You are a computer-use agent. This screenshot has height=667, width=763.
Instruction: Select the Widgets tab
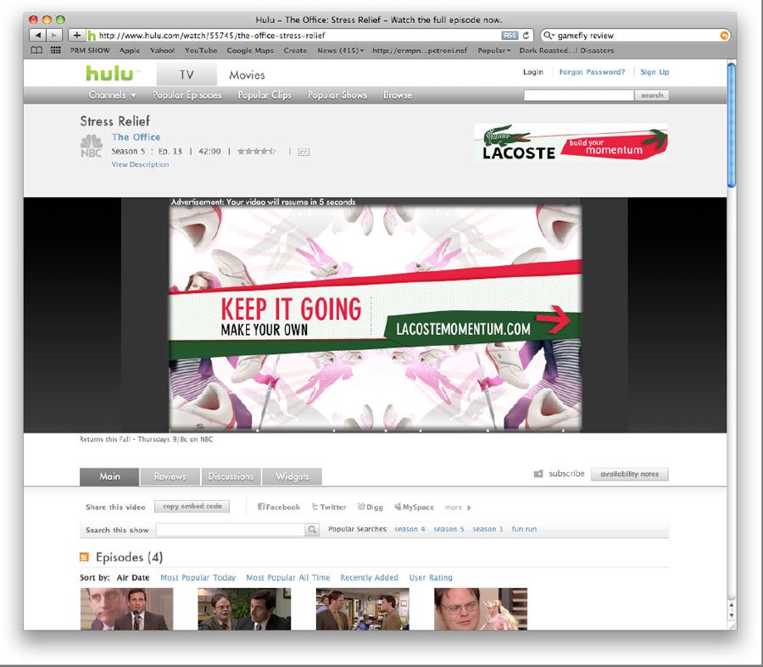(292, 476)
